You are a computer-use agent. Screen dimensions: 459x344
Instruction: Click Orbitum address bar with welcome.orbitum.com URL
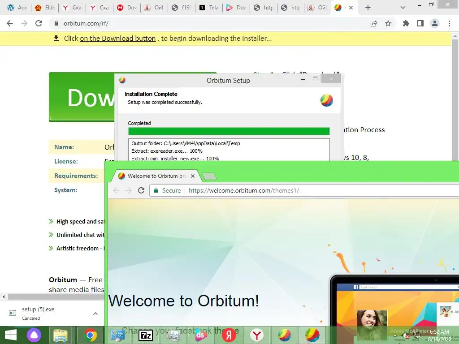pos(304,190)
